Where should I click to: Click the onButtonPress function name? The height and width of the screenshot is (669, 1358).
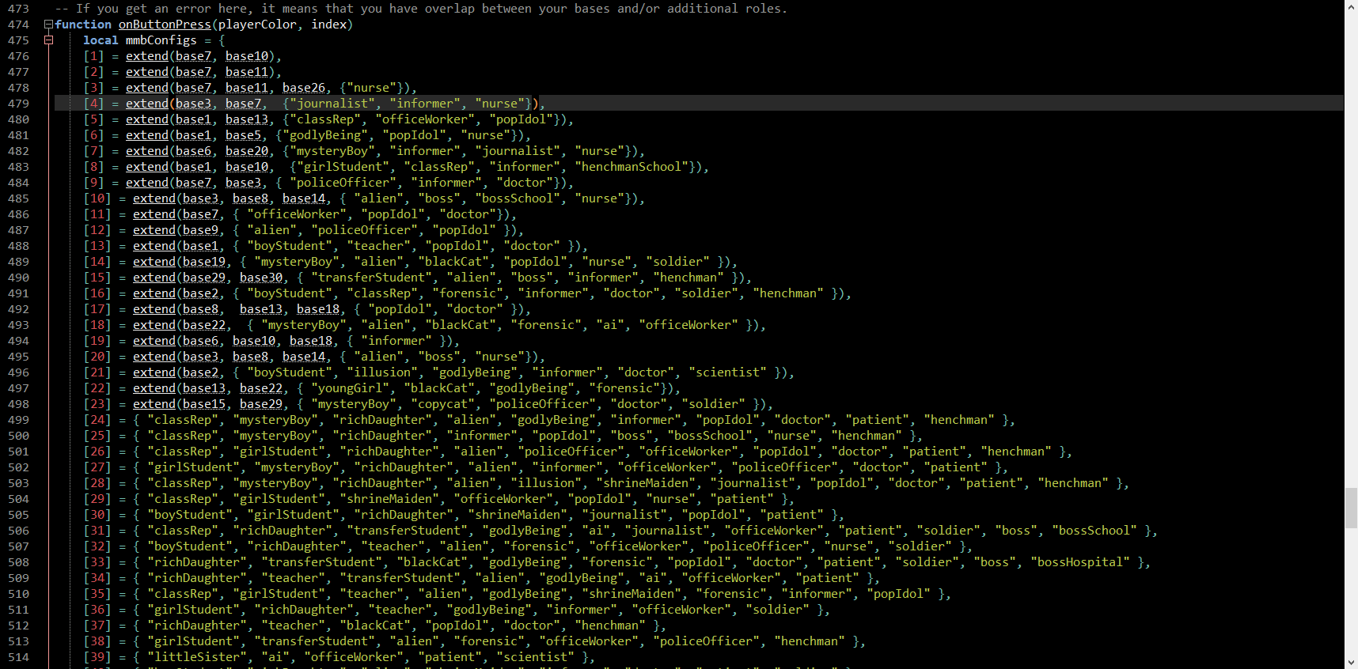pyautogui.click(x=165, y=25)
